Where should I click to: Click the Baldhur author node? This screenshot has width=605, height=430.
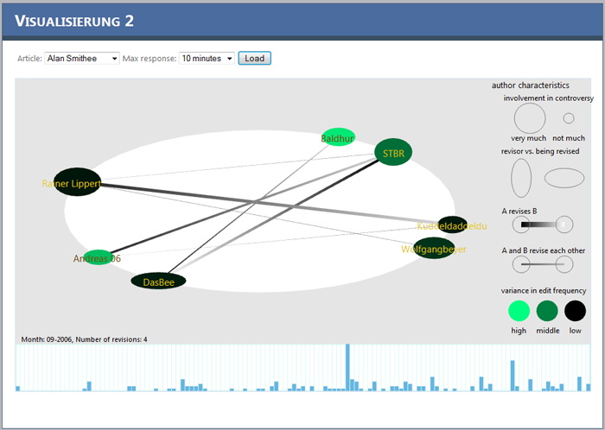[x=338, y=137]
